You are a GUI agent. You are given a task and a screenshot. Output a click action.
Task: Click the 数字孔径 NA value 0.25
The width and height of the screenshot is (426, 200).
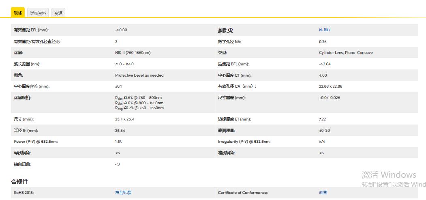[x=323, y=42]
